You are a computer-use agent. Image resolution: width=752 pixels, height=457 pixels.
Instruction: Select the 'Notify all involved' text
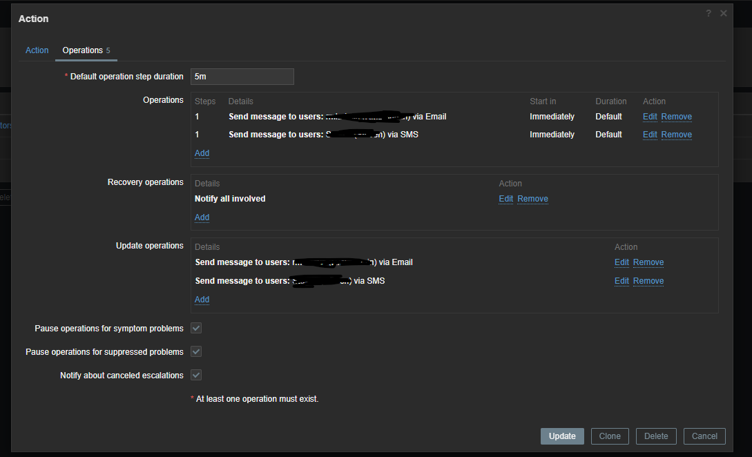click(230, 199)
